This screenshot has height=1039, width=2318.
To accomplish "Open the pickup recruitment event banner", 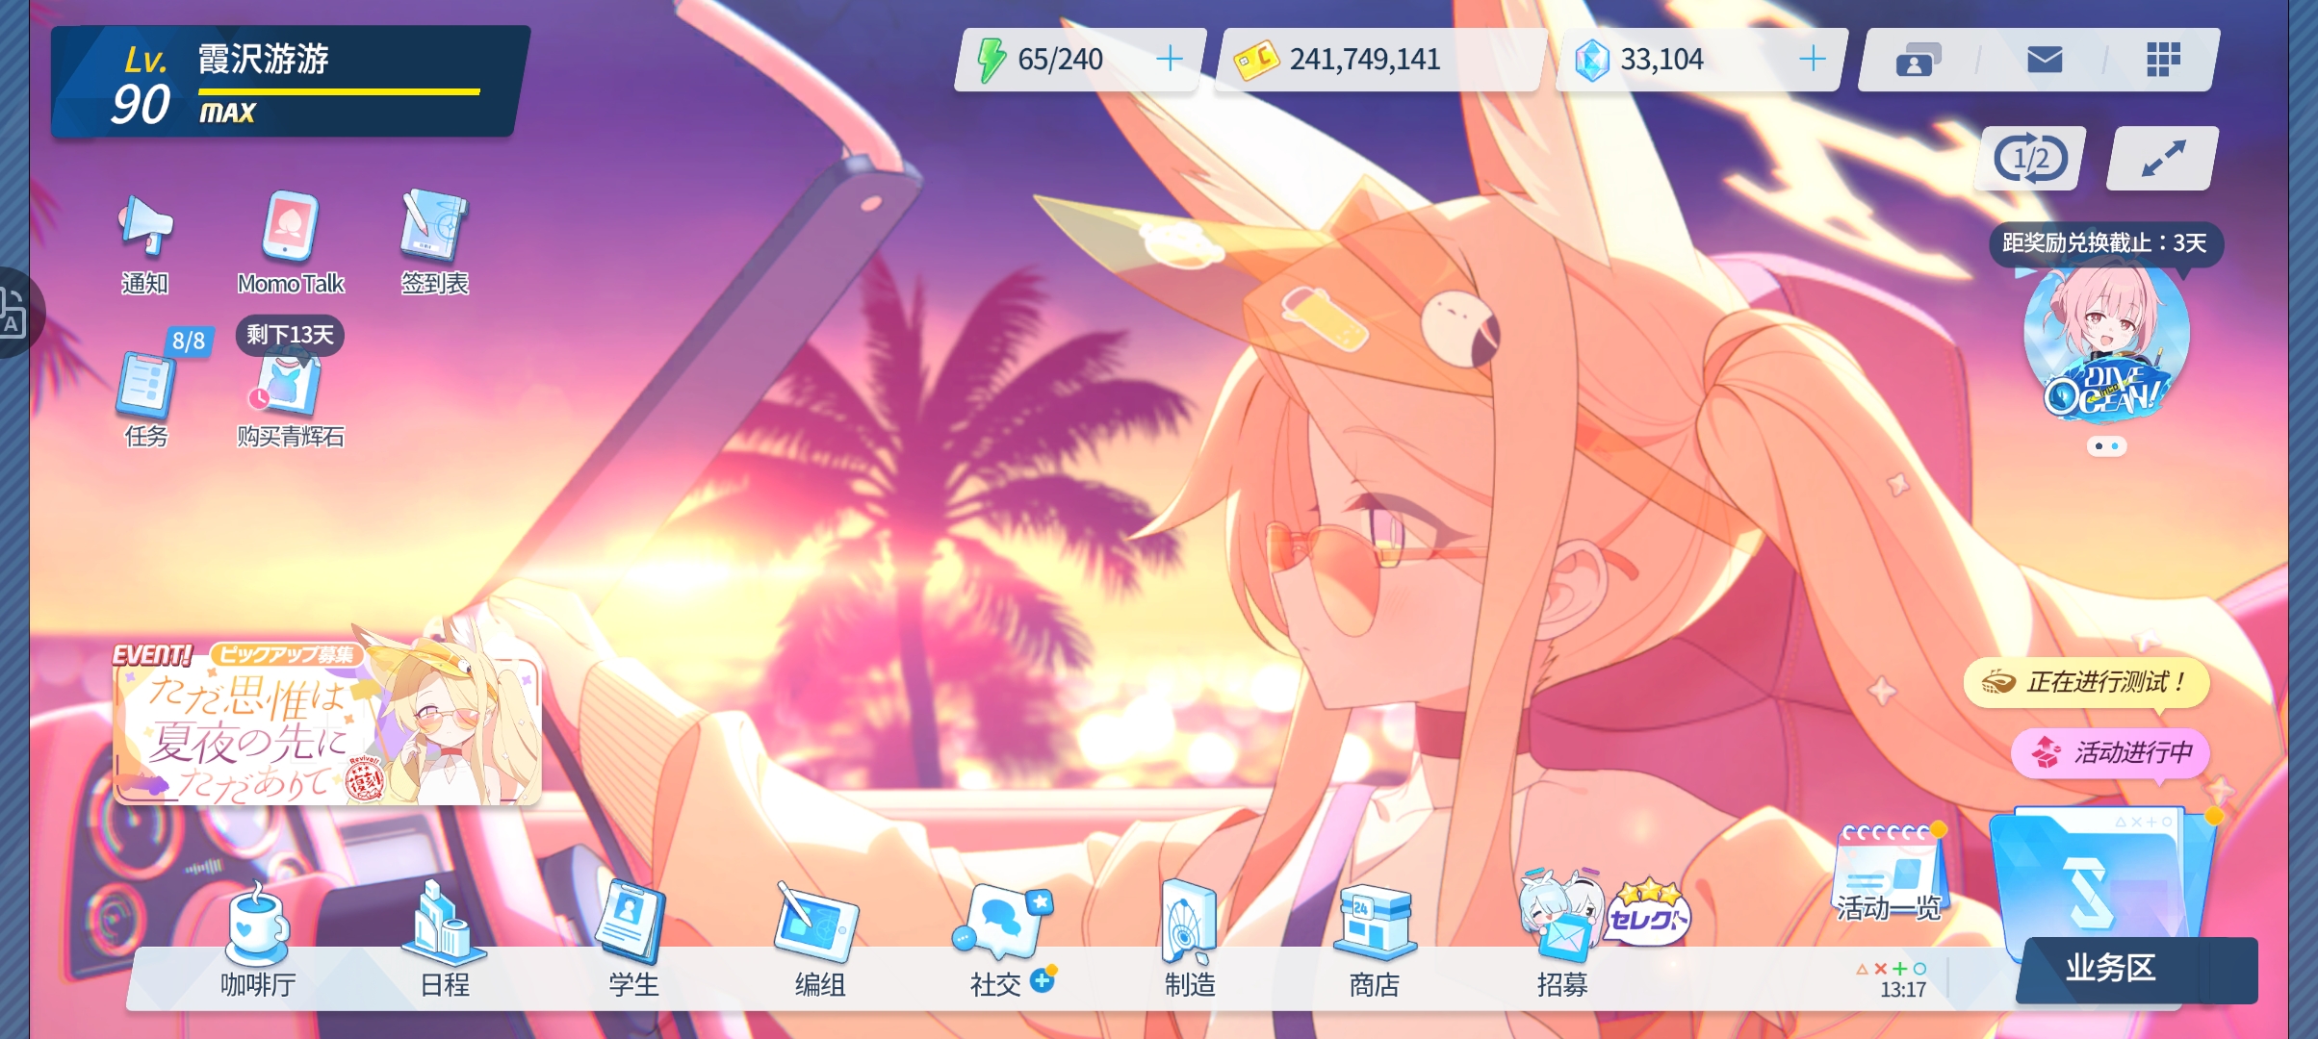I will click(327, 723).
